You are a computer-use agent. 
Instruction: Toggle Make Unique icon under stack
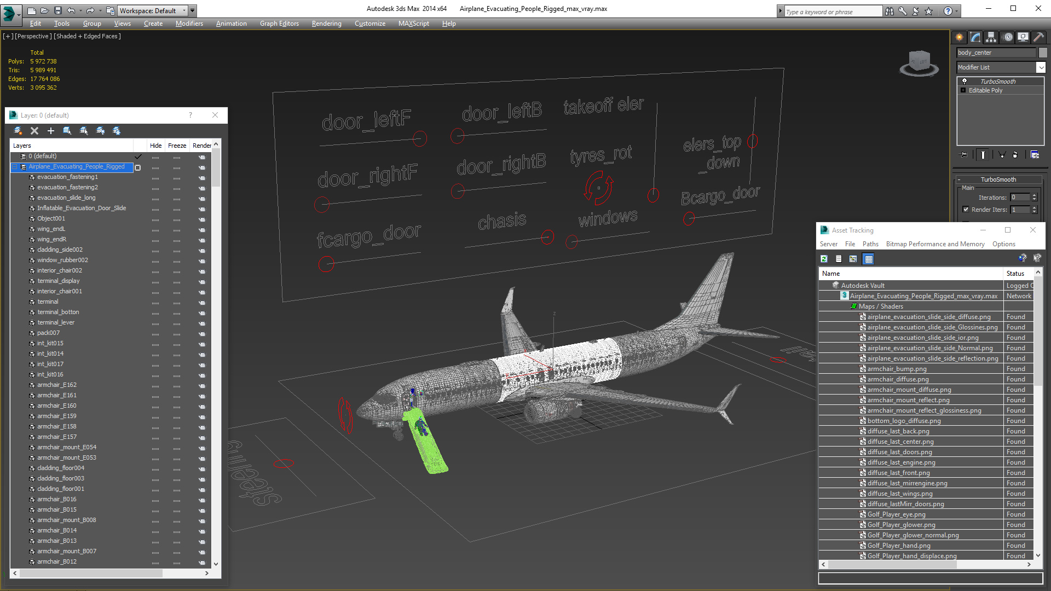(1002, 155)
